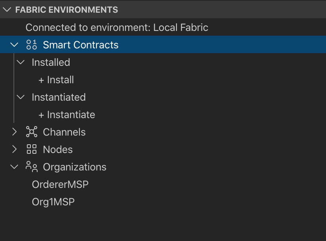Select the Installed tree label
The width and height of the screenshot is (326, 241).
(51, 62)
